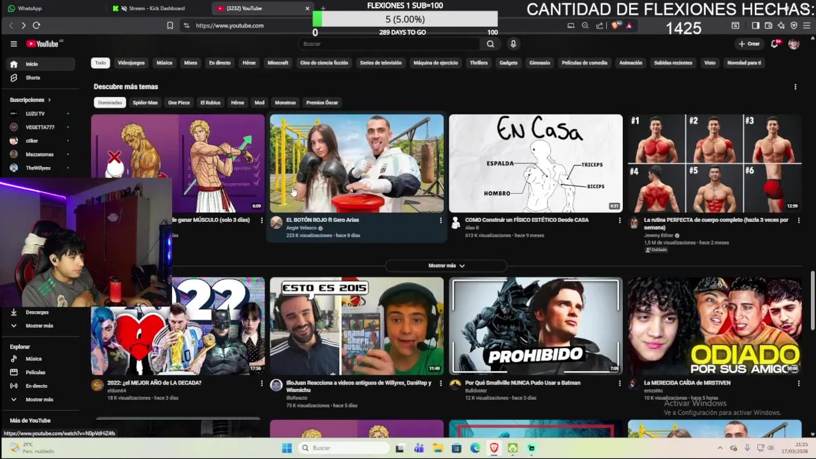Click the YouTube logo

coord(44,44)
